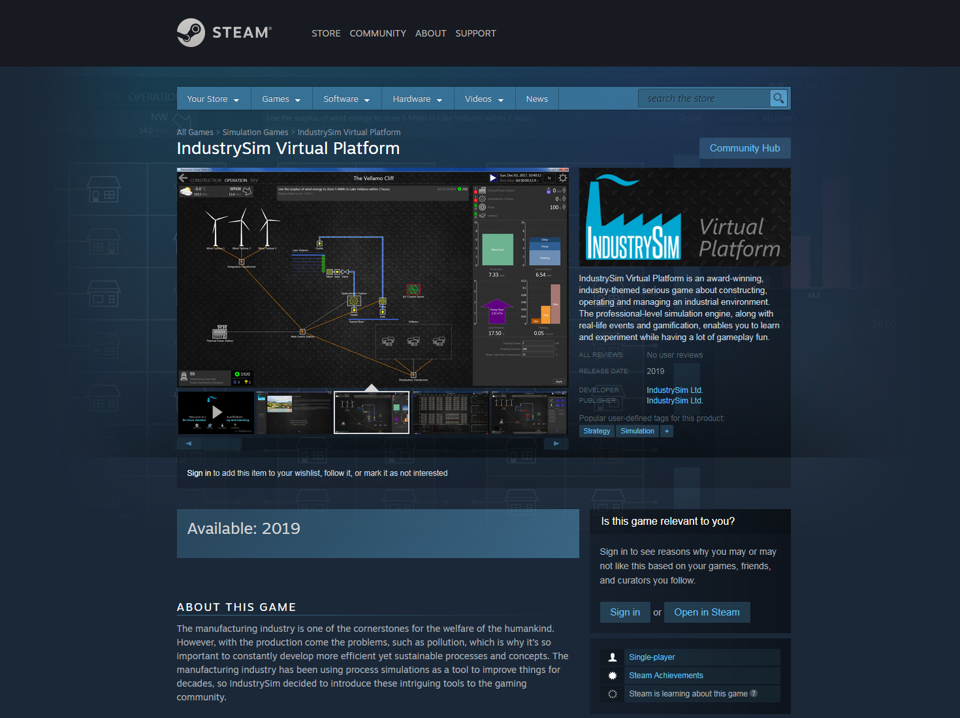Select the Strategy tag

point(596,431)
